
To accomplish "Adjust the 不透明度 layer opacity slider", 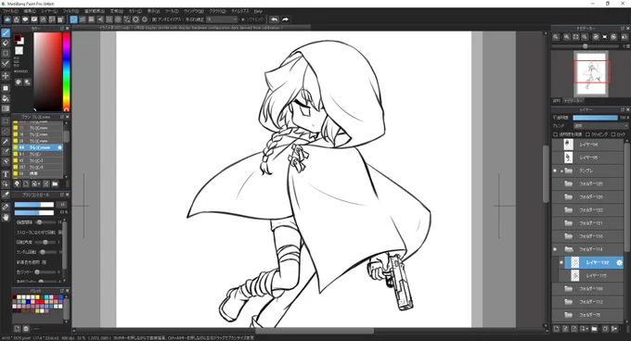I will (595, 118).
